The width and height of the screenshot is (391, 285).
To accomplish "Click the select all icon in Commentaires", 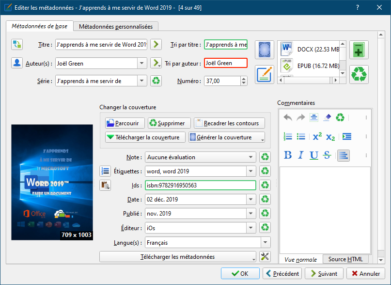I will 313,117.
